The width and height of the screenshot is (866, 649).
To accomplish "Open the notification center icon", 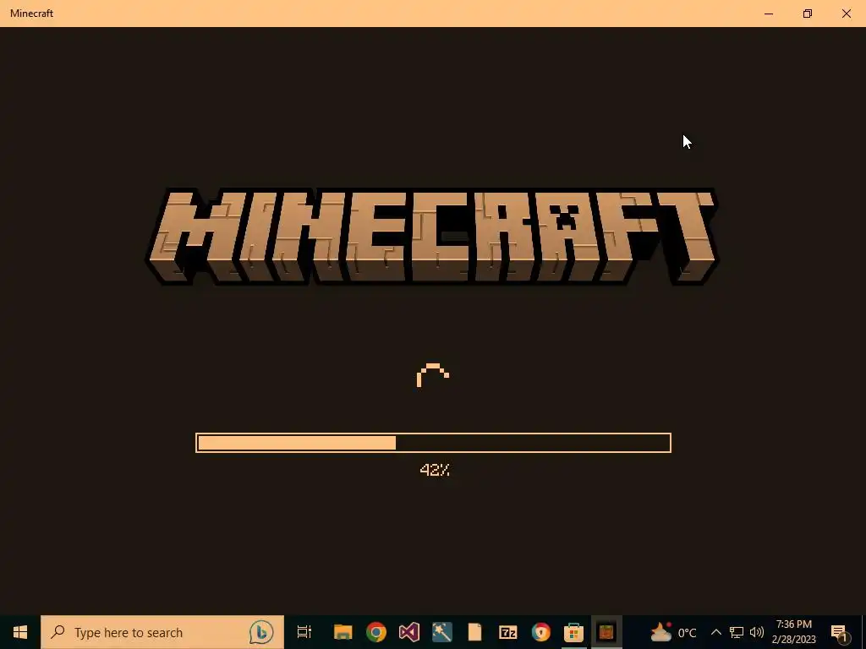I will tap(840, 633).
